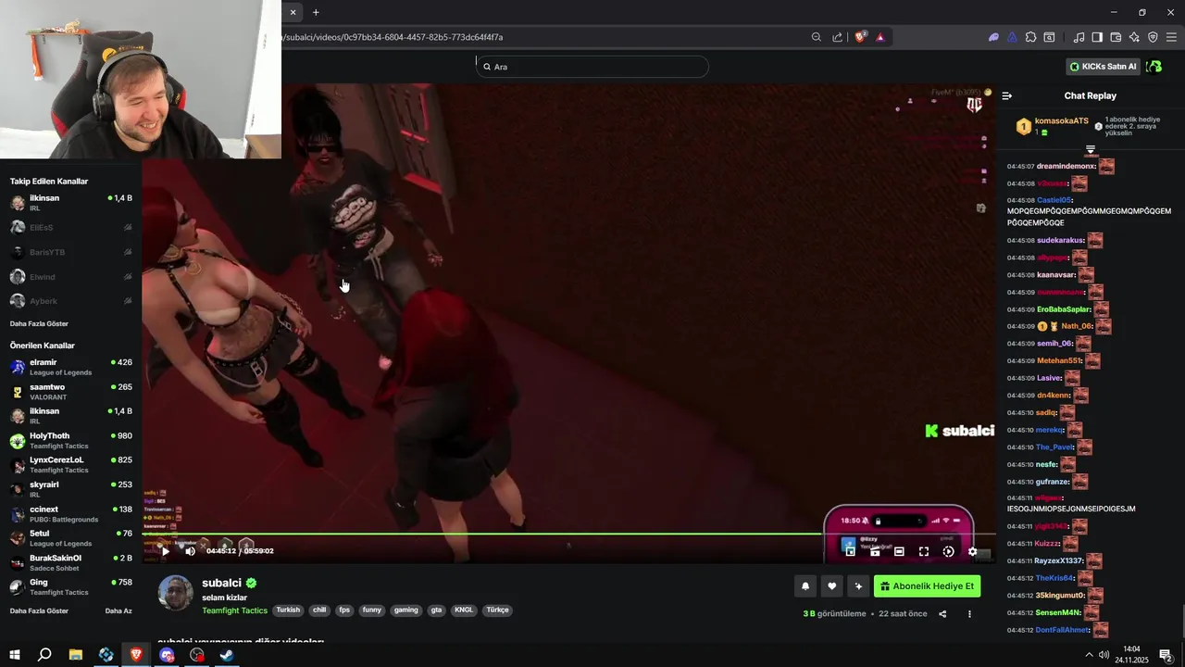Viewport: 1185px width, 667px height.
Task: Show hidden system tray icons
Action: click(1089, 655)
